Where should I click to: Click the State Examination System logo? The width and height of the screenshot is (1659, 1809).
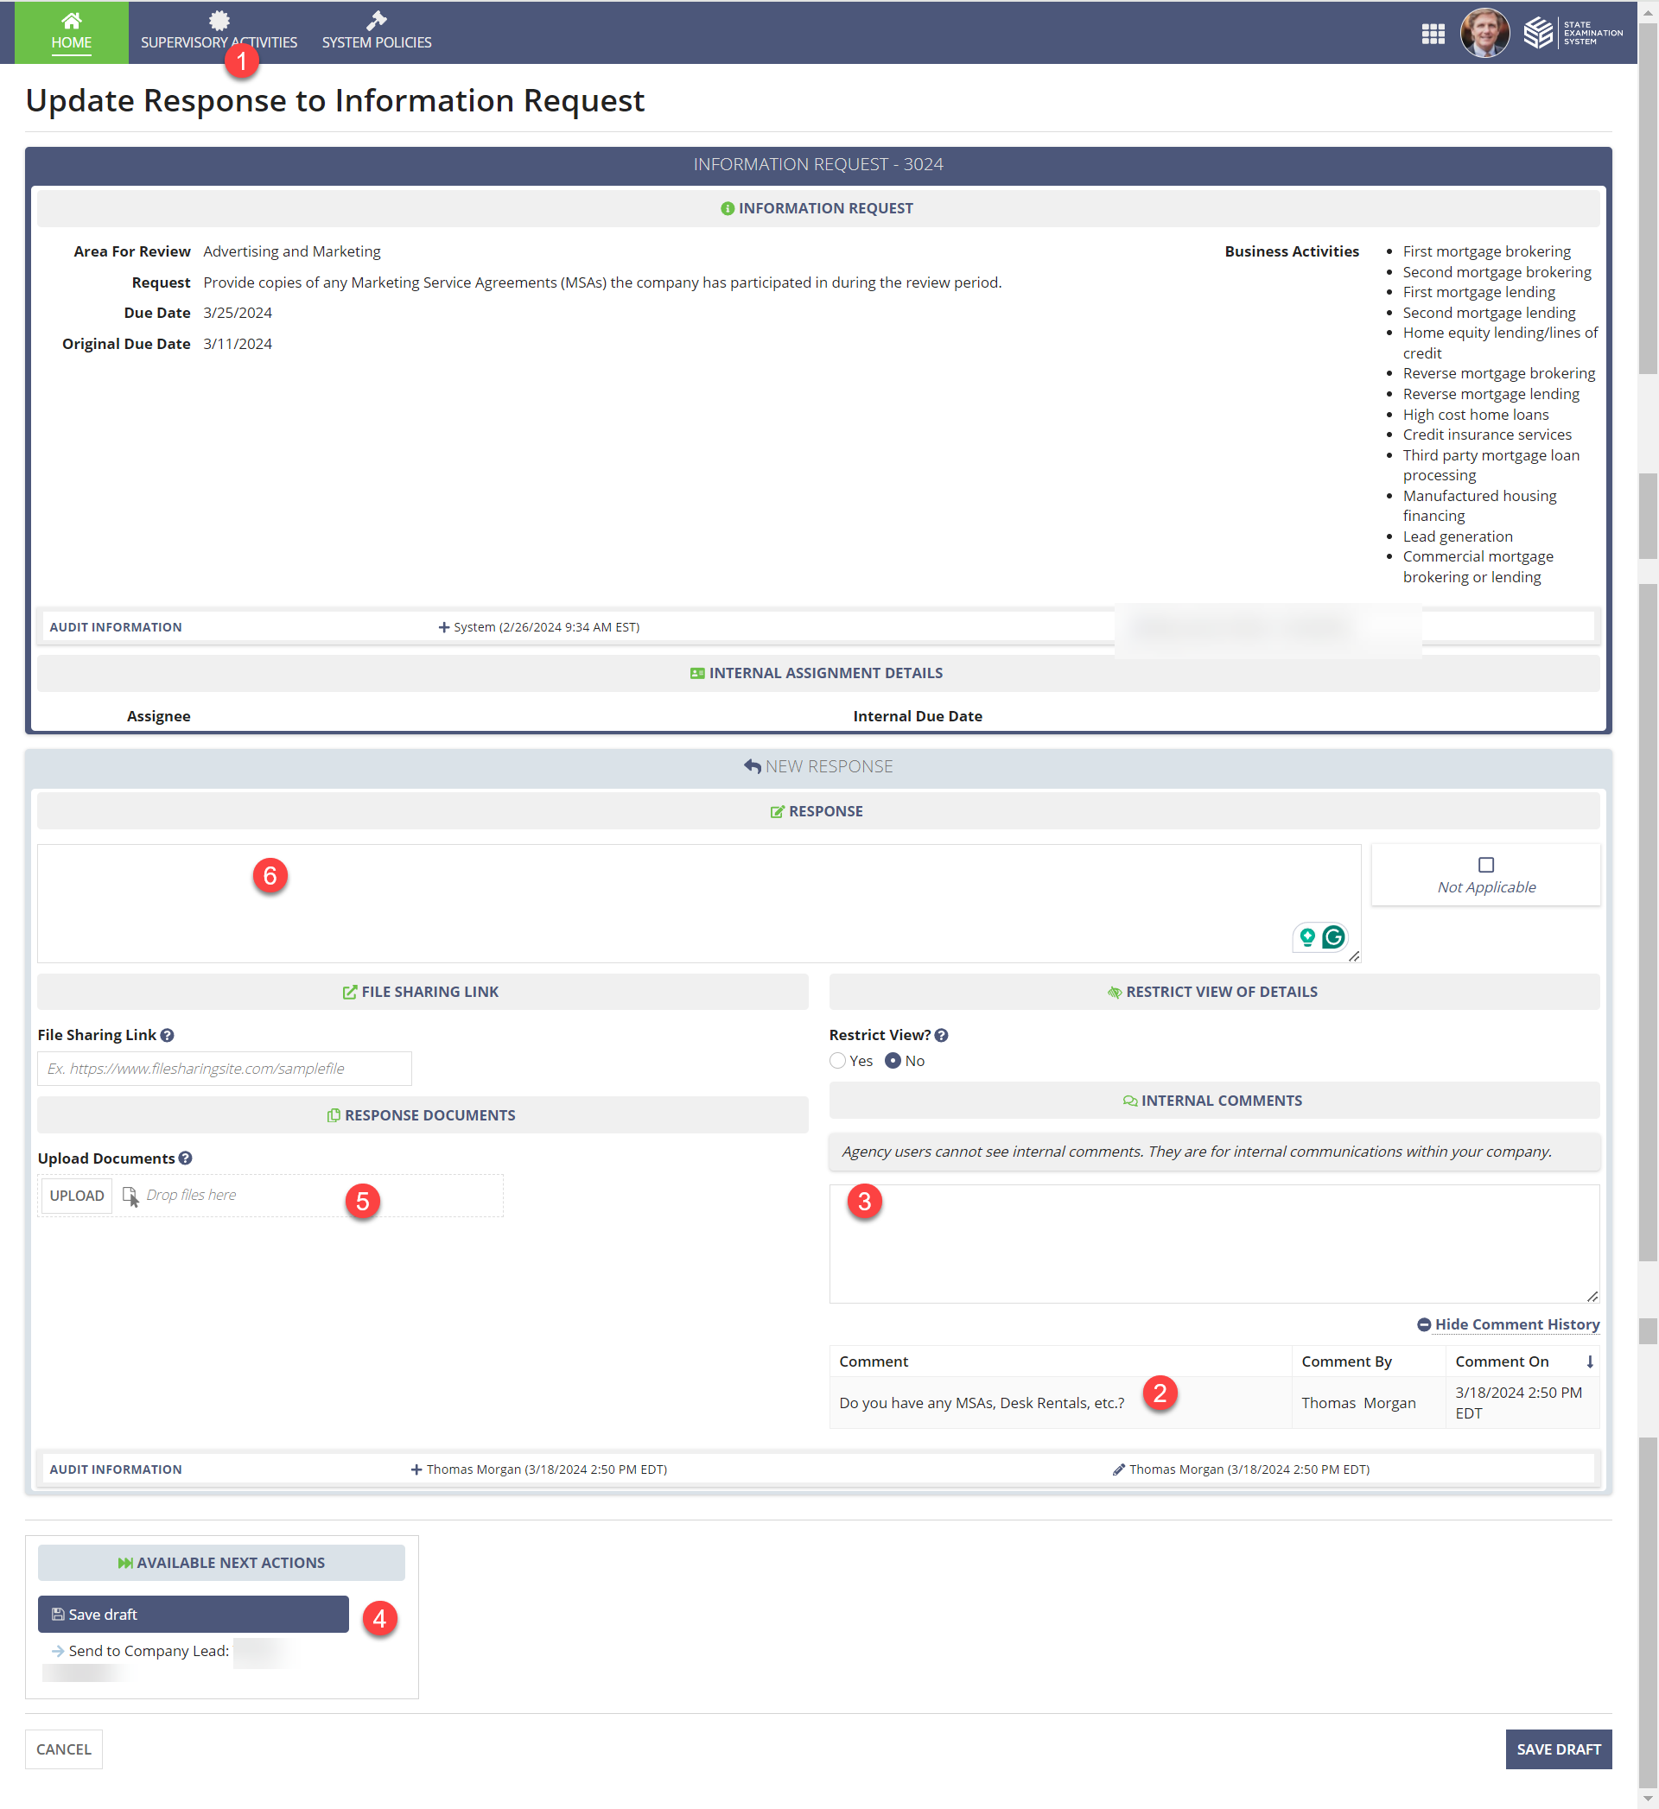pos(1572,33)
